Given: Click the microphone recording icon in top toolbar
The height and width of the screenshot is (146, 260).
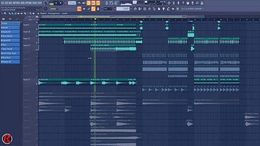Looking at the screenshot, I should point(178,3).
